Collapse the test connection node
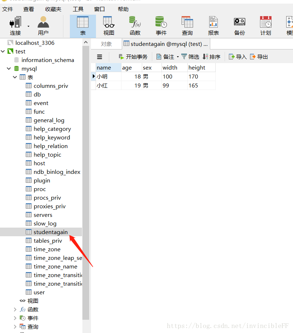Screen dimensions: 293x333 pyautogui.click(x=3, y=51)
